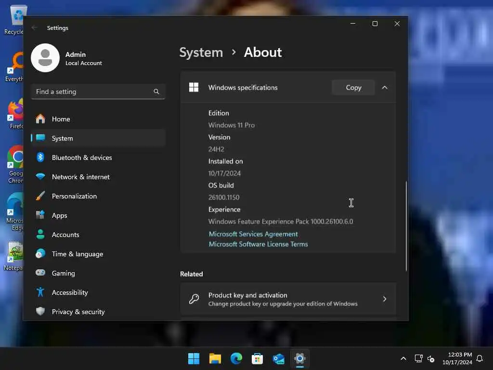Select the Everything desktop shortcut

pyautogui.click(x=14, y=66)
